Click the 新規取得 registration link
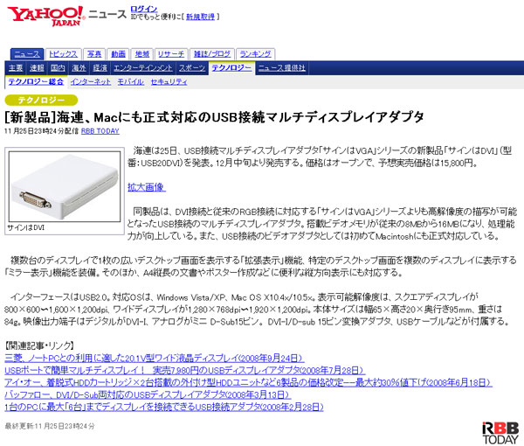Viewport: 524px width, 446px height. point(200,17)
